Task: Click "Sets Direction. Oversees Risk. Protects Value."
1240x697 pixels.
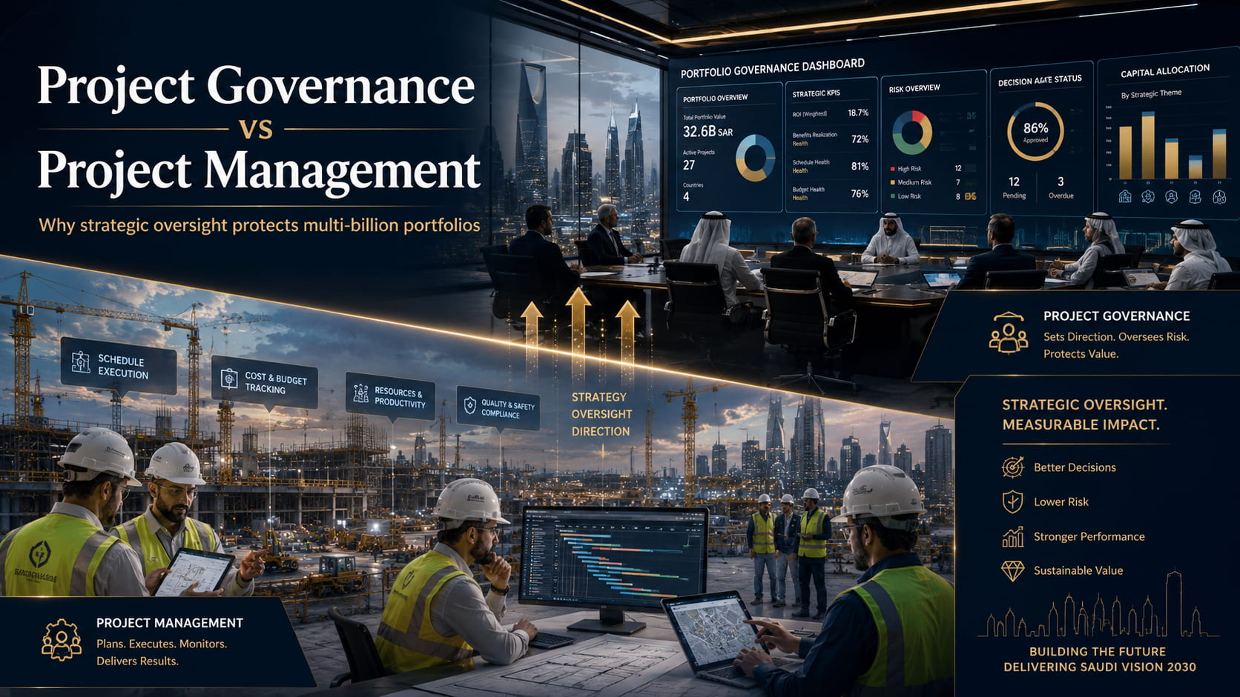Action: (x=1116, y=345)
